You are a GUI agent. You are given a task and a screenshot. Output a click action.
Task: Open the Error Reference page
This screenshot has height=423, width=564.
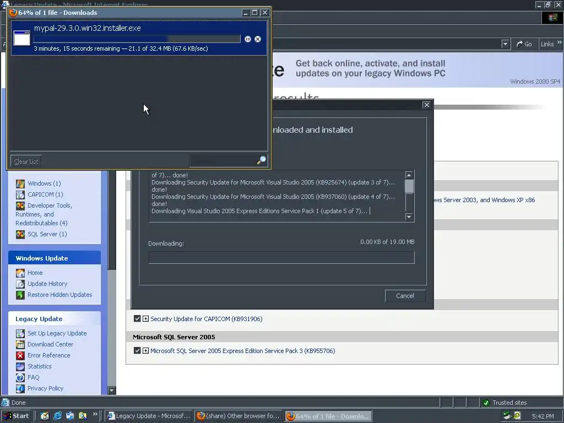tap(49, 355)
